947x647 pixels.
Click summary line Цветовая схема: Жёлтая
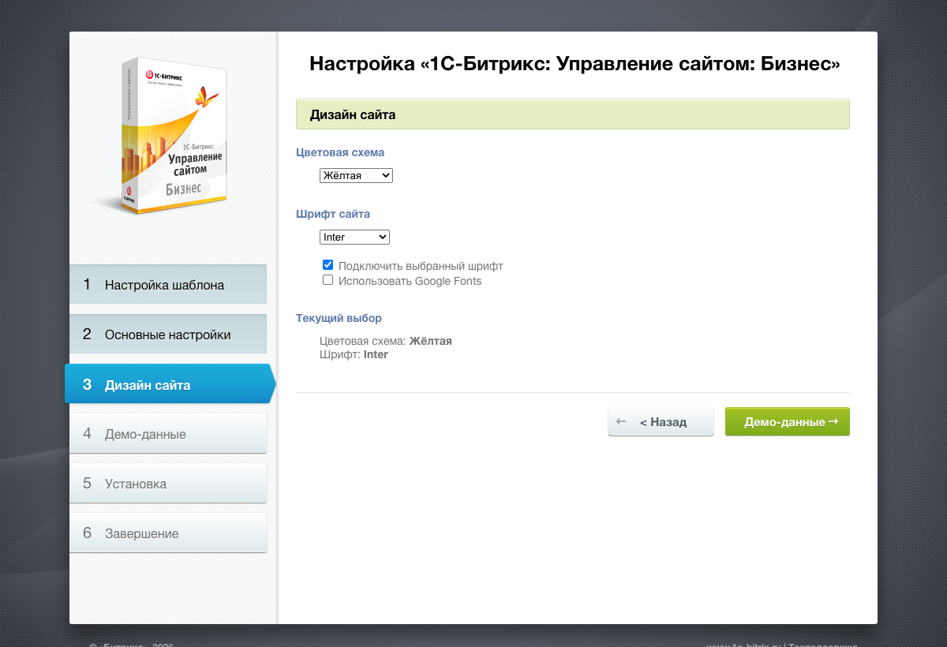click(386, 341)
